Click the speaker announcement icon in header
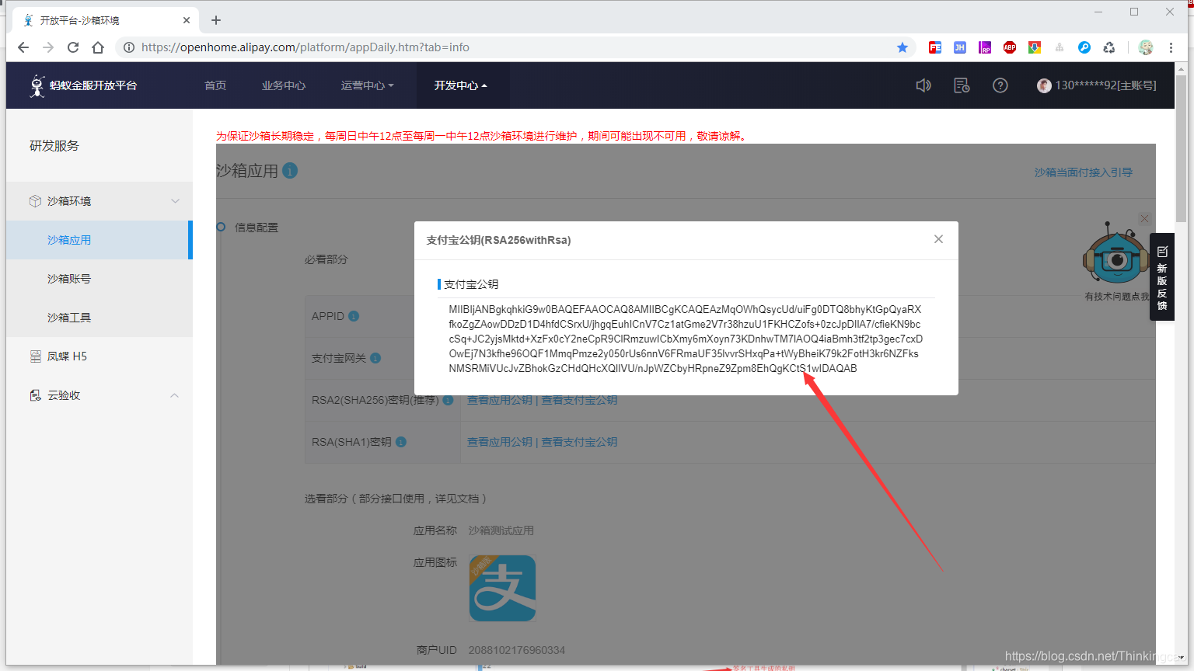Screen dimensions: 1194x671 point(923,85)
